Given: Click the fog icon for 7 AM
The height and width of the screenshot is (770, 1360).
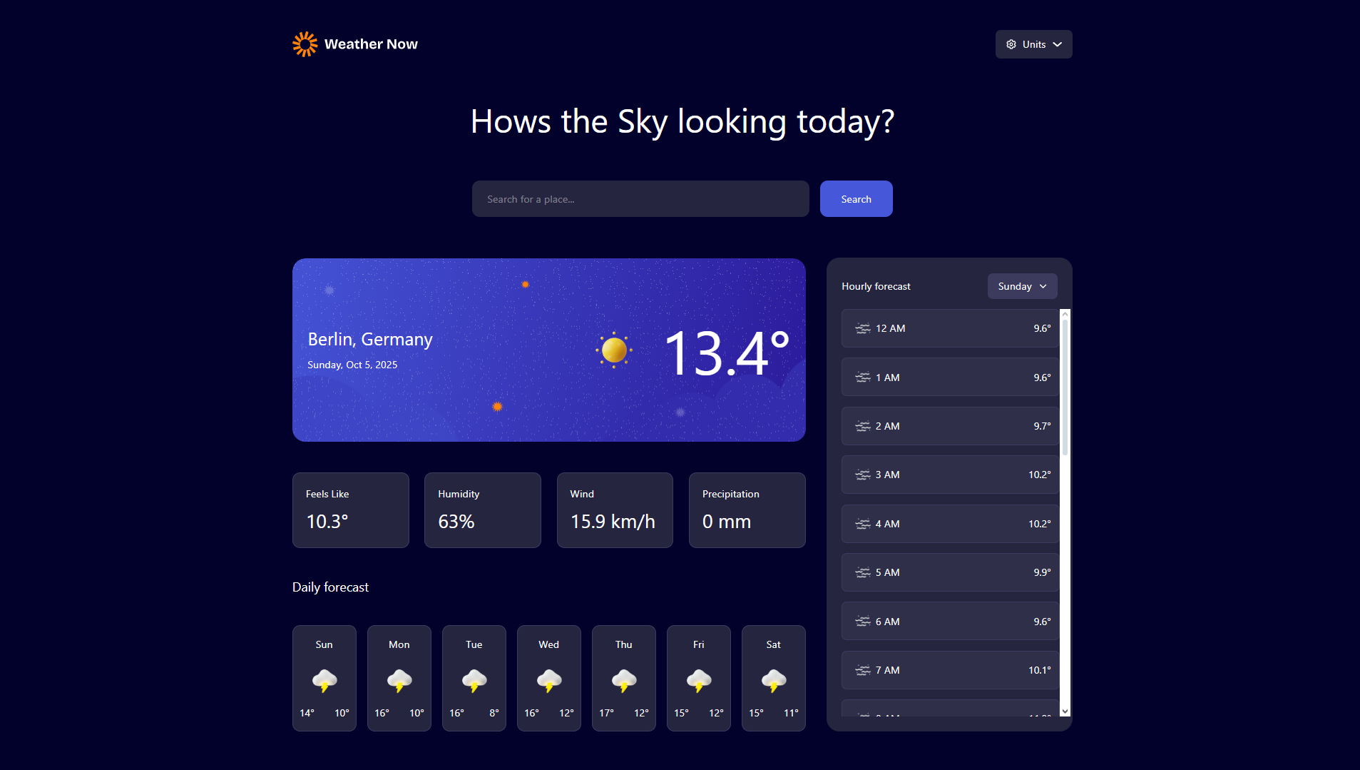Looking at the screenshot, I should [x=863, y=670].
